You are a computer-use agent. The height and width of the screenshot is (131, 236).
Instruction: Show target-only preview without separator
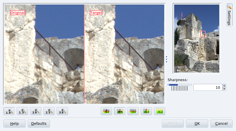click(160, 111)
